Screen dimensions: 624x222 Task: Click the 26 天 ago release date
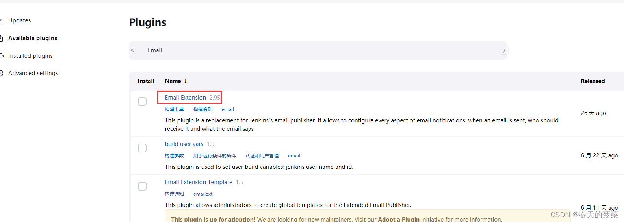point(593,113)
